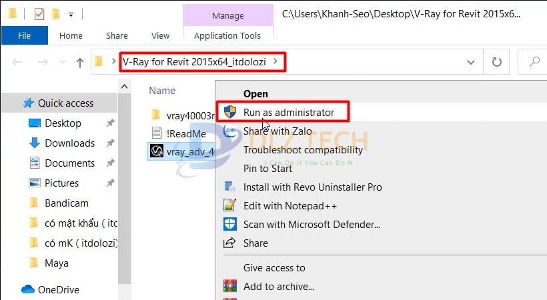Click the Notepad++ icon in context menu
Image resolution: width=547 pixels, height=300 pixels.
[230, 205]
